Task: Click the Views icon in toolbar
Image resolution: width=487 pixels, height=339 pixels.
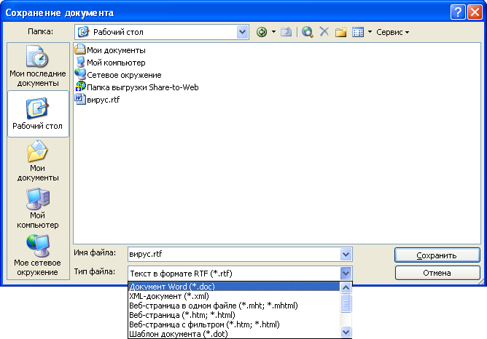Action: click(358, 32)
